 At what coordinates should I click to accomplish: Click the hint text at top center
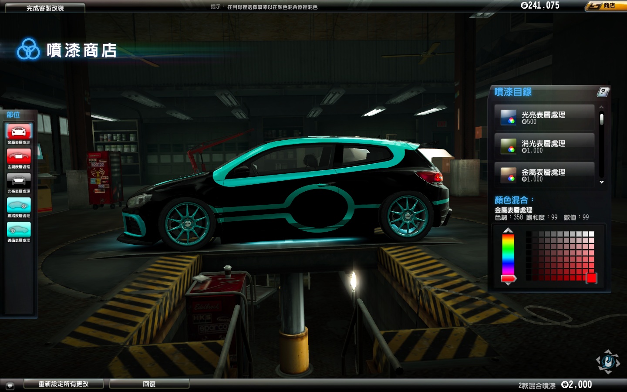tap(264, 7)
